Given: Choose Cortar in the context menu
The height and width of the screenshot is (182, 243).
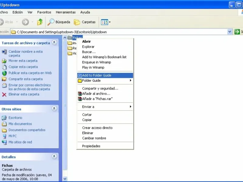Looking at the screenshot, I should [105, 115].
